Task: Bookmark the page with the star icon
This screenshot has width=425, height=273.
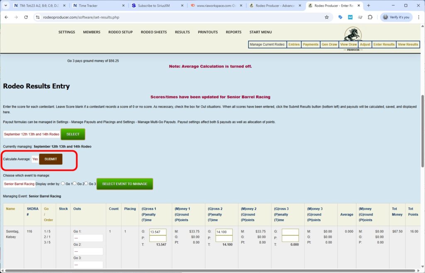Action: pyautogui.click(x=327, y=18)
